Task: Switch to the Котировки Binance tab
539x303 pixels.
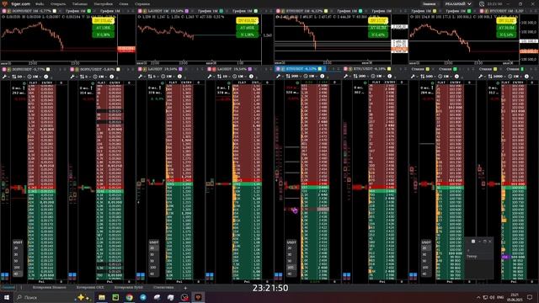Action: (x=49, y=287)
